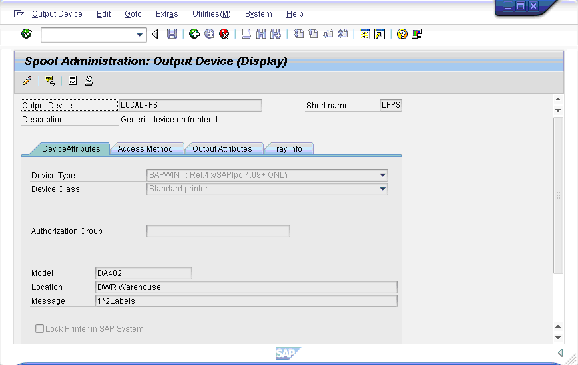The width and height of the screenshot is (578, 365).
Task: Click the Customize Local Layout icon
Action: click(417, 34)
